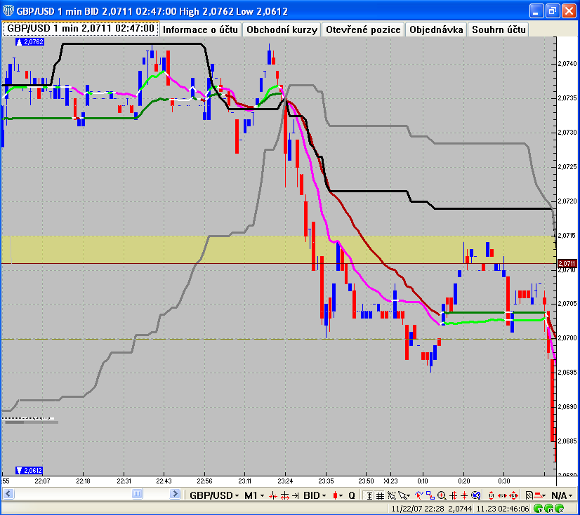Select the draw trend line tool
Image resolution: width=580 pixels, height=515 pixels.
418,495
